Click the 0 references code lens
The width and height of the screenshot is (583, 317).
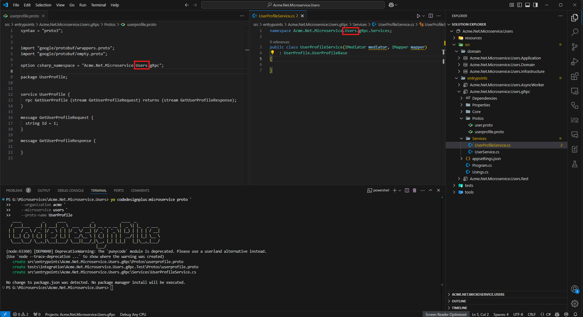pyautogui.click(x=280, y=42)
